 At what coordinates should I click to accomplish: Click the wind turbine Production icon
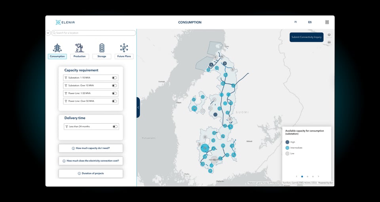click(80, 48)
